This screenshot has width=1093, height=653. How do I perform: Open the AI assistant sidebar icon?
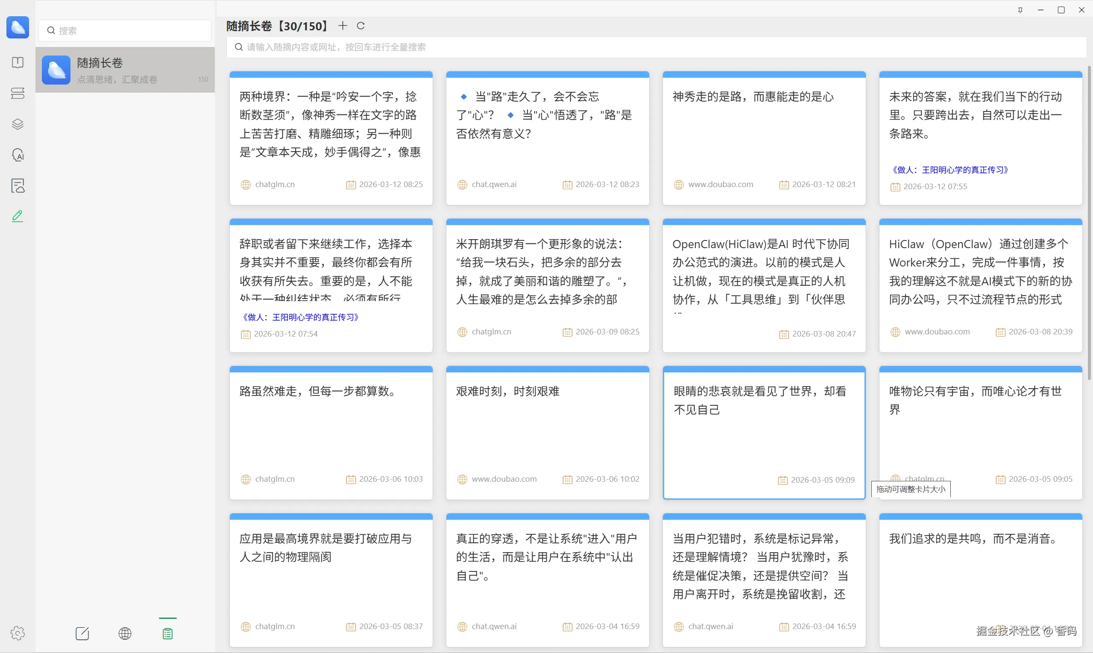point(18,155)
